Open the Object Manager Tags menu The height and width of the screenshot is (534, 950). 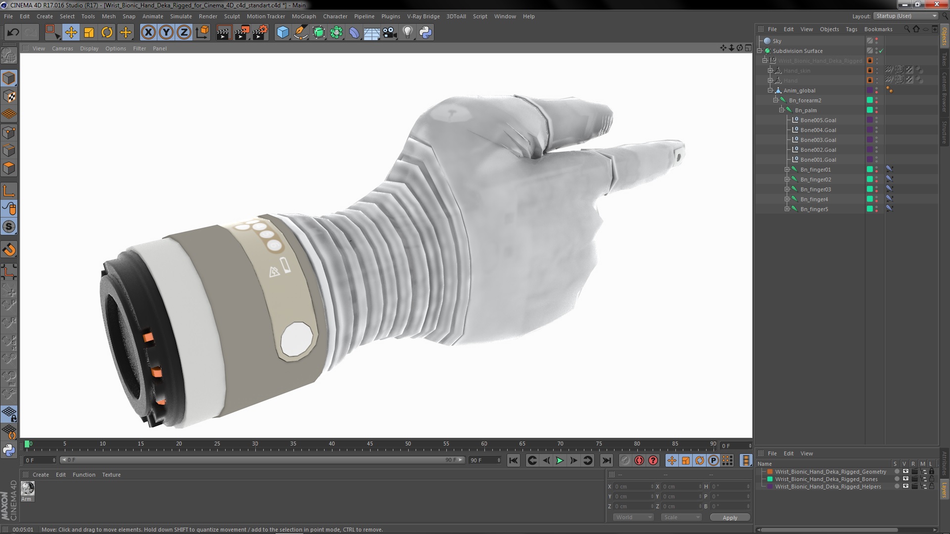pos(851,29)
